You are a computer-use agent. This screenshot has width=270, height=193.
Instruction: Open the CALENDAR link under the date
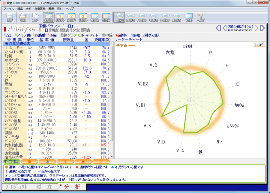[235, 30]
